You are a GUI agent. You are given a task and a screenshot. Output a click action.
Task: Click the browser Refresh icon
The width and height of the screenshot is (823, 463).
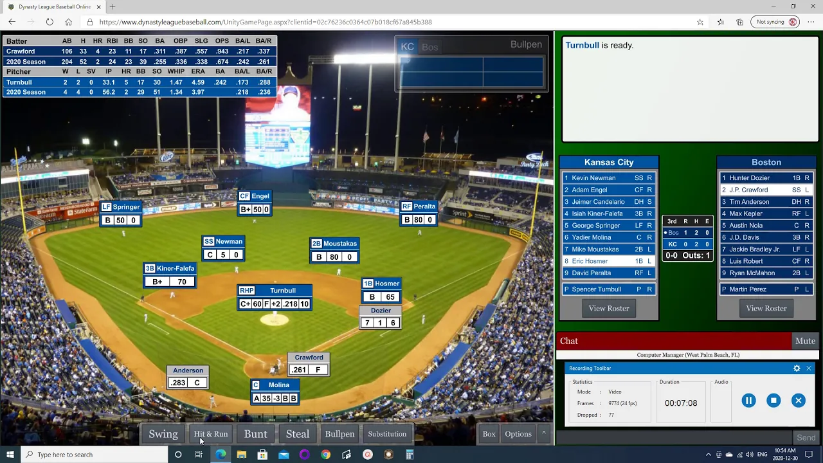(50, 22)
